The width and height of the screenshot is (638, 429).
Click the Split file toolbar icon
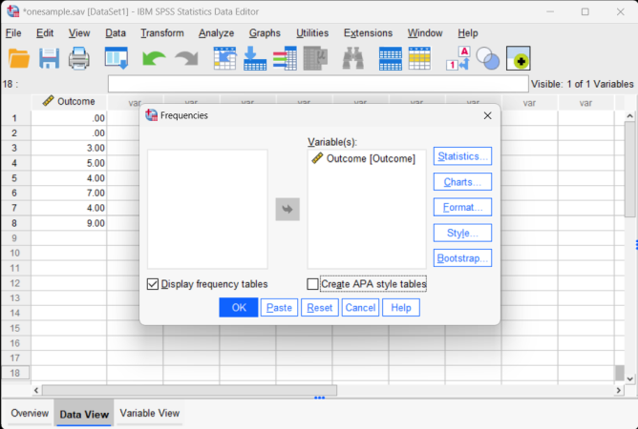click(x=391, y=58)
